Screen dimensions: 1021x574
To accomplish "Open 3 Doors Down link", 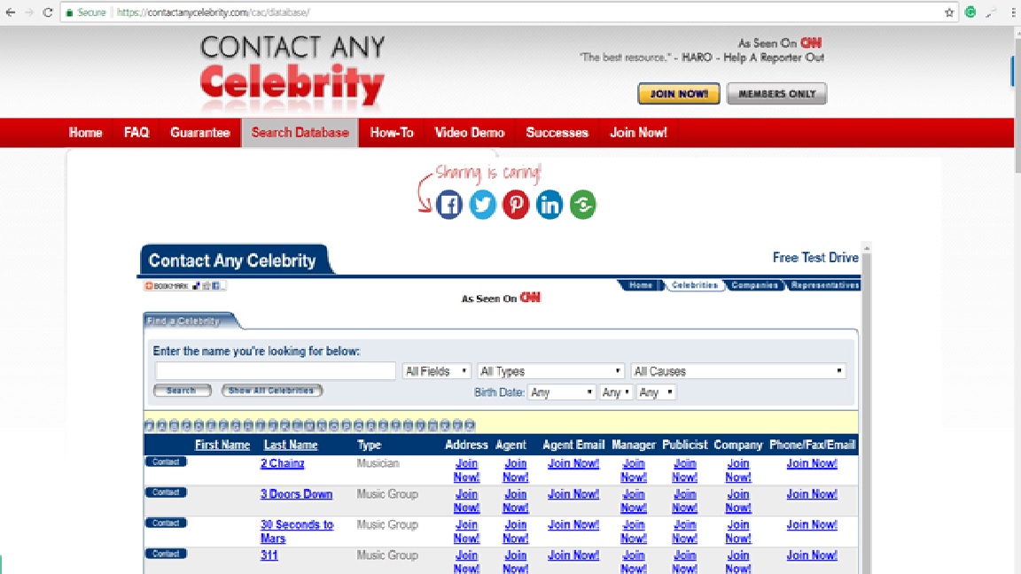I will tap(296, 494).
